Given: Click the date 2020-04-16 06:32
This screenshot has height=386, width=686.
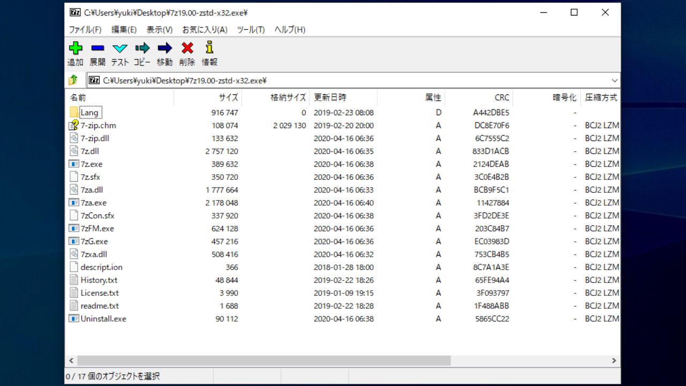Looking at the screenshot, I should pos(344,254).
